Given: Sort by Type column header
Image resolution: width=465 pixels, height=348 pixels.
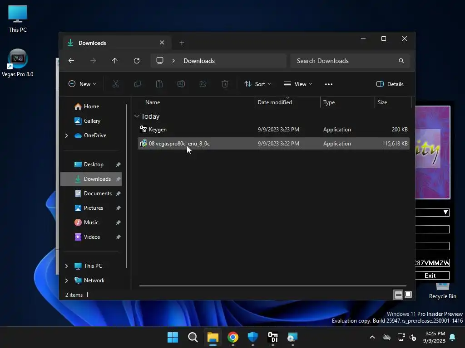Looking at the screenshot, I should 347,102.
